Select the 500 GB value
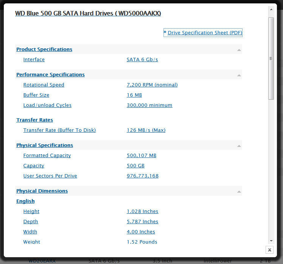Viewport: 283px width, 264px height. [135, 165]
